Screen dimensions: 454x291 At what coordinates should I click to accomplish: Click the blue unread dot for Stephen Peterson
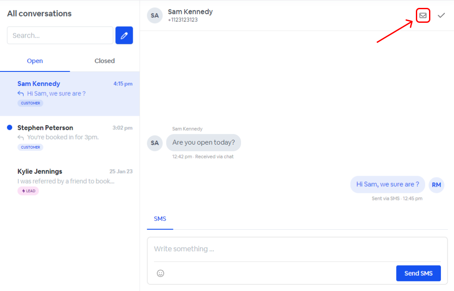pyautogui.click(x=10, y=128)
